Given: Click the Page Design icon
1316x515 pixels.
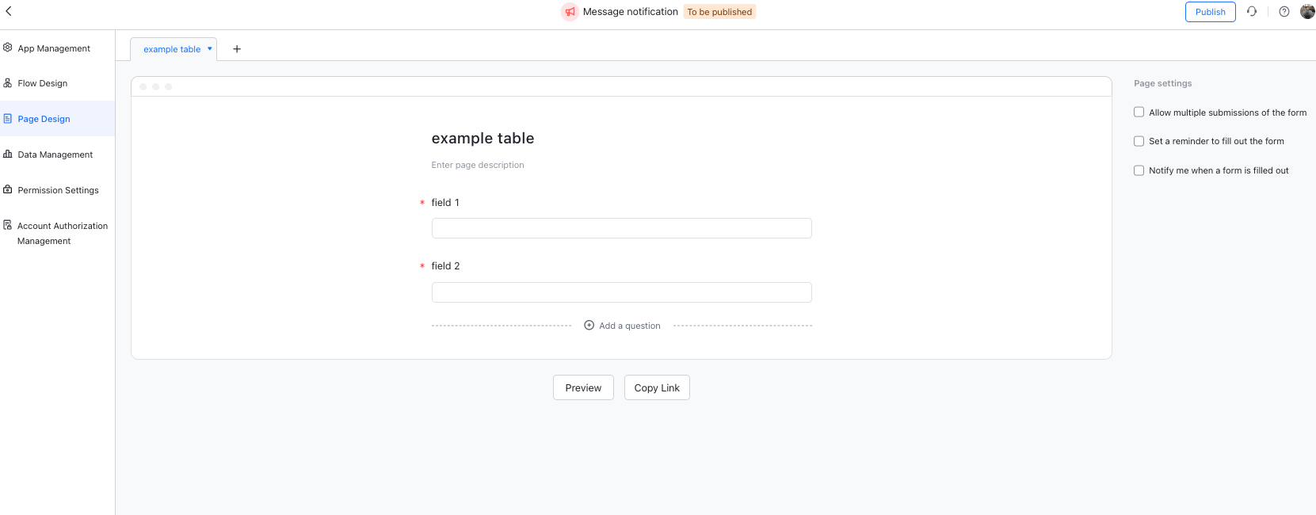Looking at the screenshot, I should (7, 118).
